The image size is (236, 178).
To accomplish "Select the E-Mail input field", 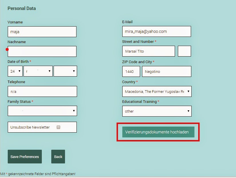I will coord(156,31).
